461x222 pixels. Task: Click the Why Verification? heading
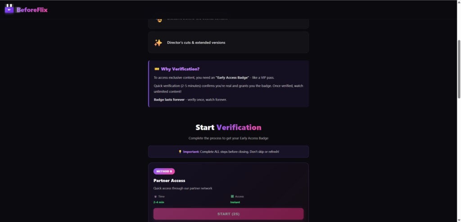coord(180,69)
